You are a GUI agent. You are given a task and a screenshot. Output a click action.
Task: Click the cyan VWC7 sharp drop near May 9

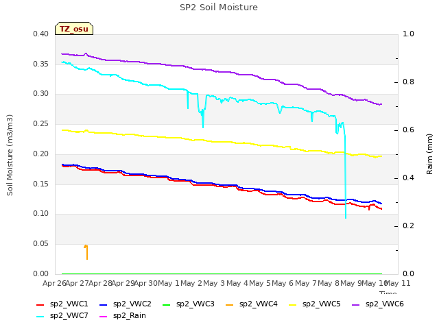pyautogui.click(x=346, y=176)
